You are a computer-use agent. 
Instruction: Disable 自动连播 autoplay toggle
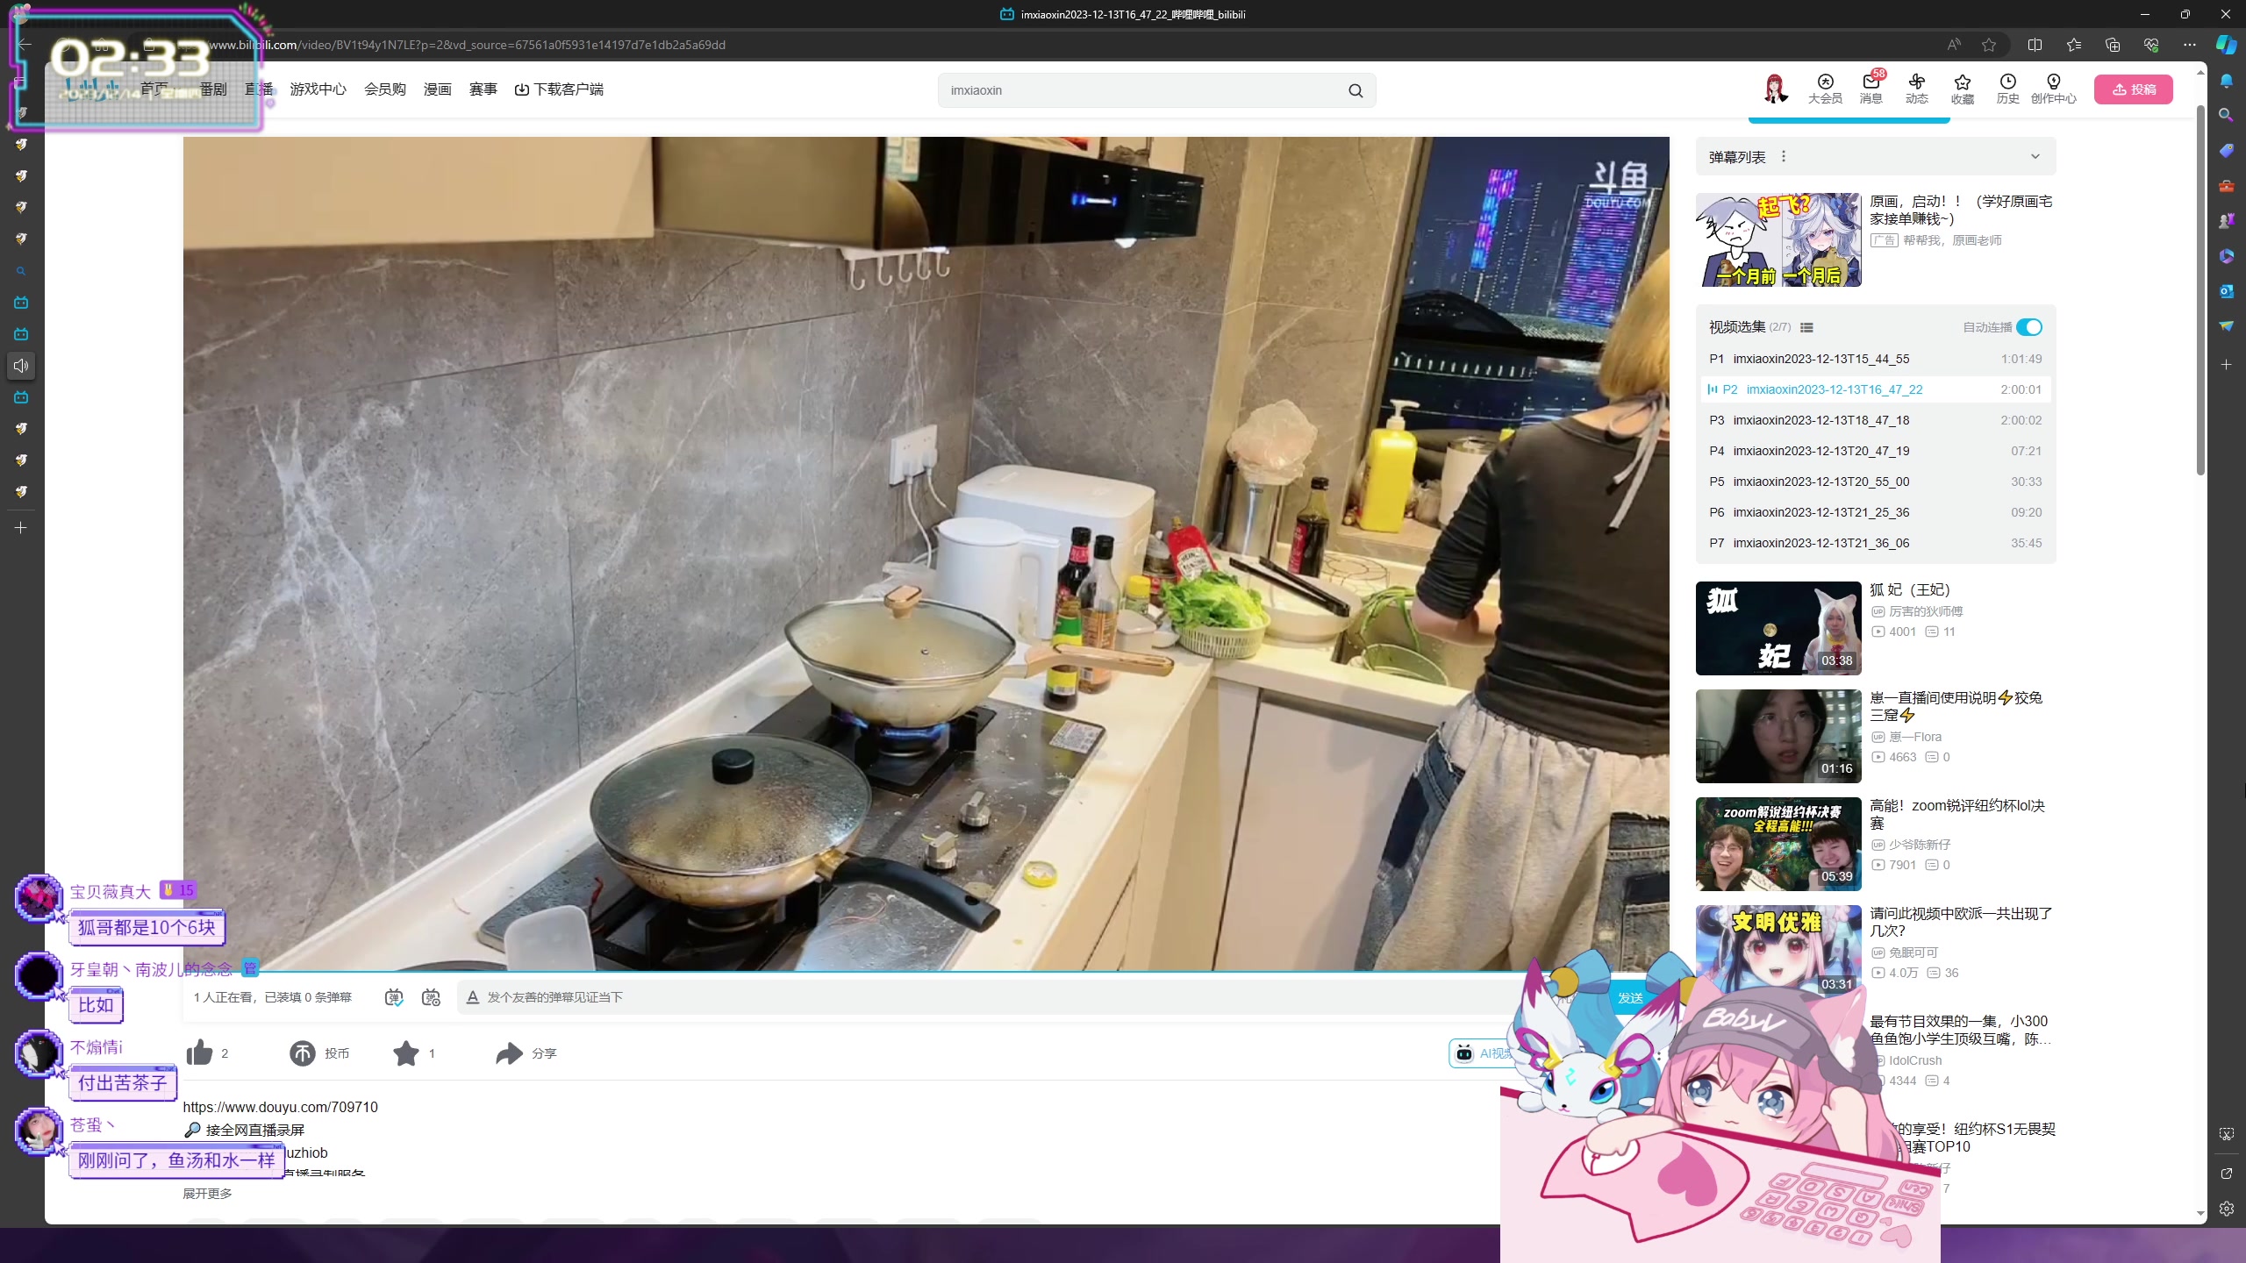pyautogui.click(x=2029, y=326)
